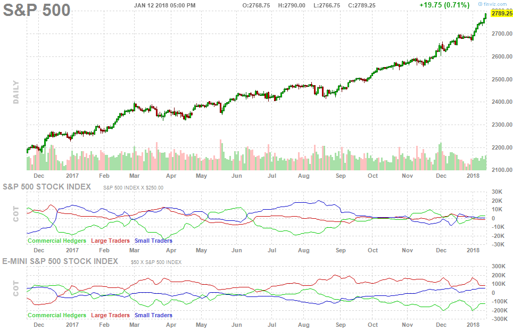Click the Jun label under the price chart
This screenshot has height=330, width=513.
click(x=236, y=176)
